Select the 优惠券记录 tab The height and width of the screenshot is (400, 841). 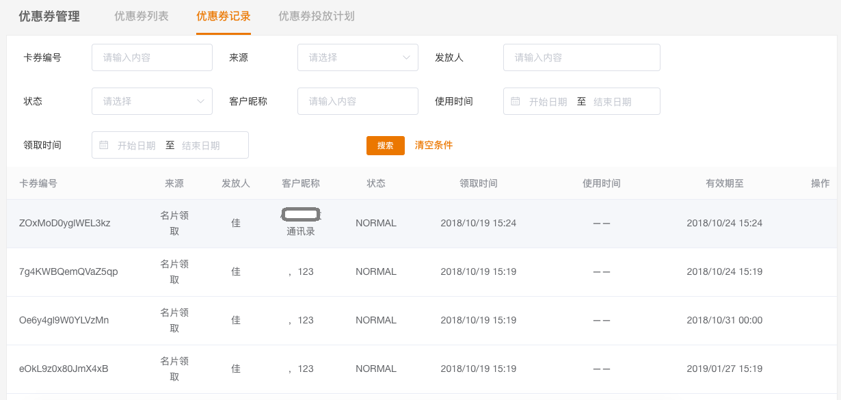point(224,16)
